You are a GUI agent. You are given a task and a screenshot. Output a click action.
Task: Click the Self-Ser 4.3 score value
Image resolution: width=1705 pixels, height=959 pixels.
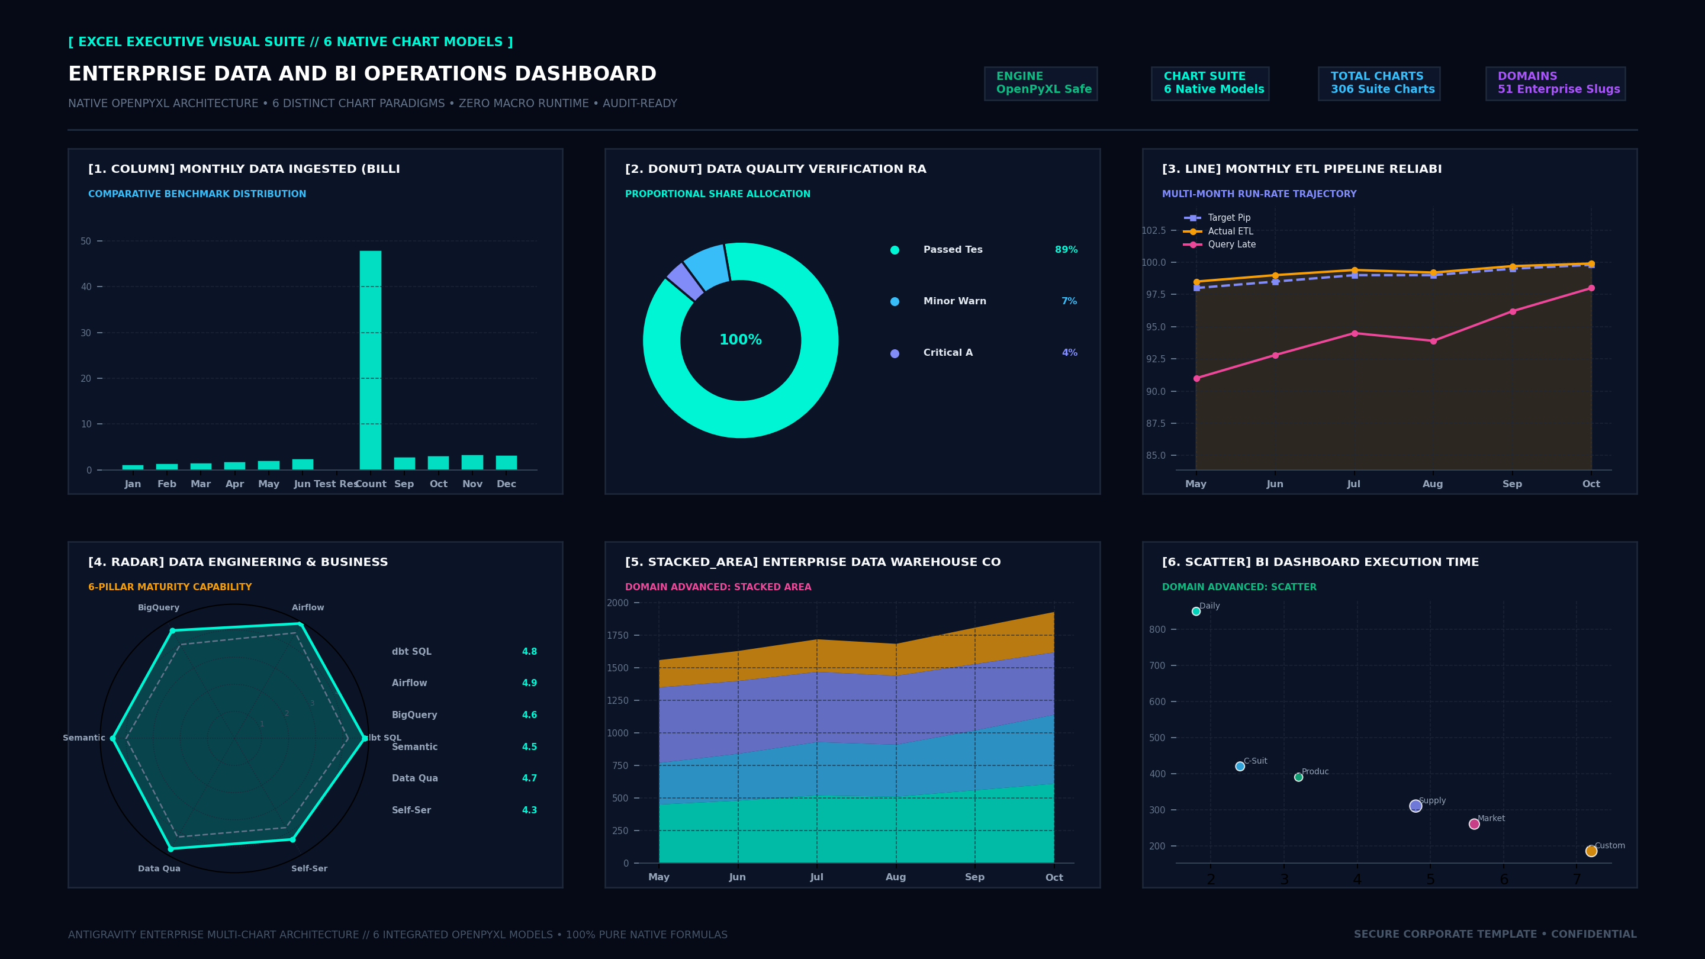529,810
